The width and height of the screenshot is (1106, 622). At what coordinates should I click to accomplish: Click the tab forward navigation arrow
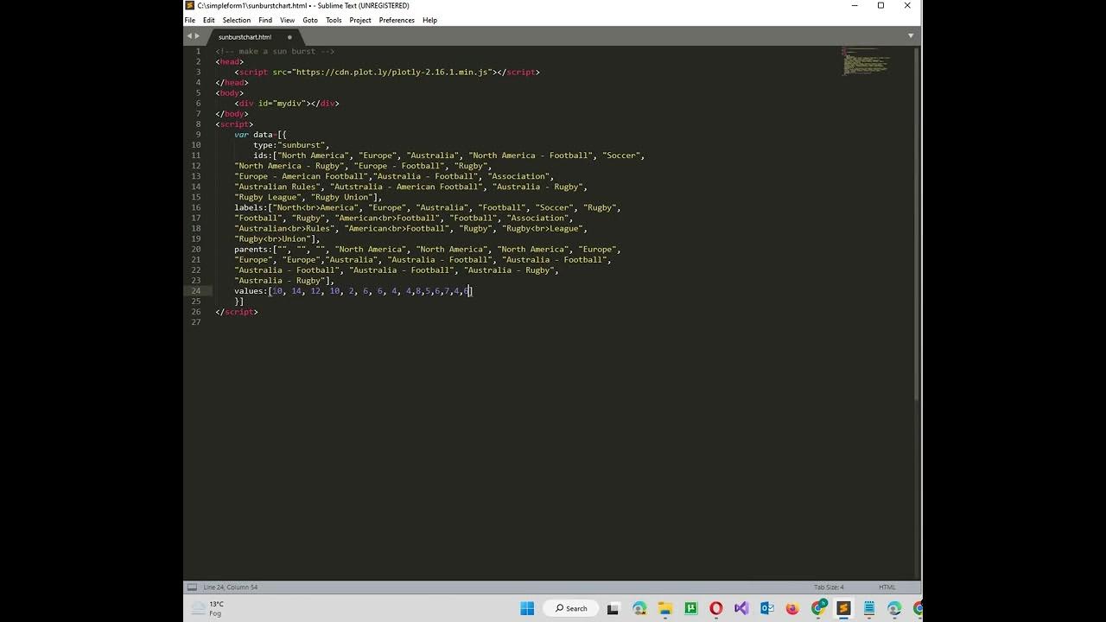[x=197, y=36]
